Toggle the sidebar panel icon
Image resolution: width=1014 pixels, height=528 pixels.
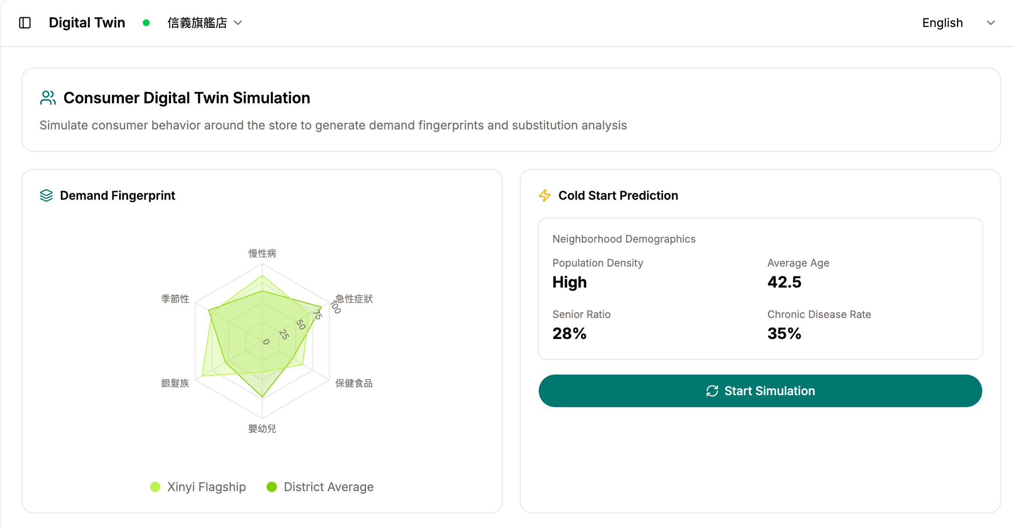coord(25,23)
